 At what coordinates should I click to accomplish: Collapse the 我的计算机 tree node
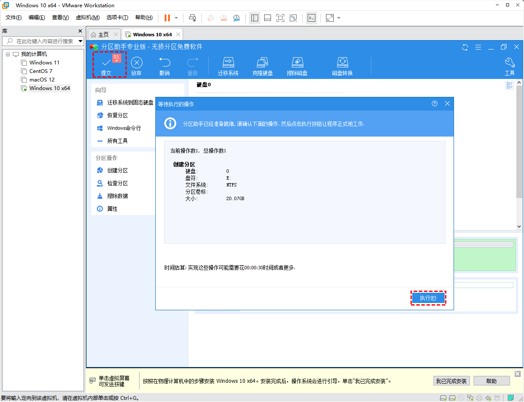coord(8,54)
